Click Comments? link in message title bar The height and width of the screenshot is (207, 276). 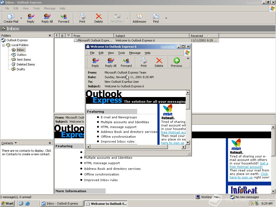point(168,47)
